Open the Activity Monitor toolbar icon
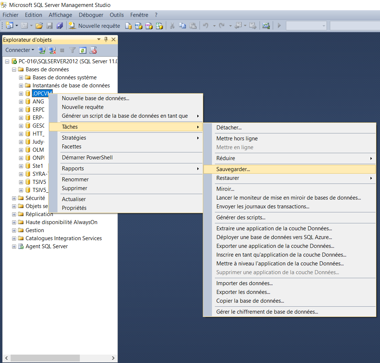Viewport: 380px width, 363px height. coord(266,26)
